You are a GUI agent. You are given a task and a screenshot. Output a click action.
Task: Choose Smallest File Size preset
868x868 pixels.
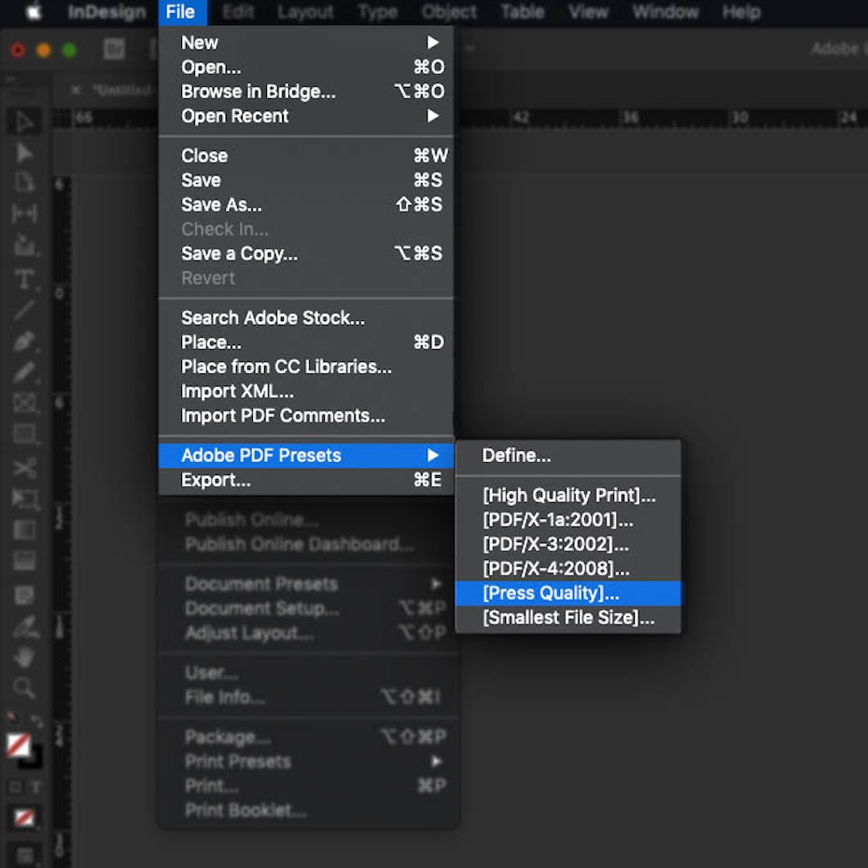pos(568,618)
